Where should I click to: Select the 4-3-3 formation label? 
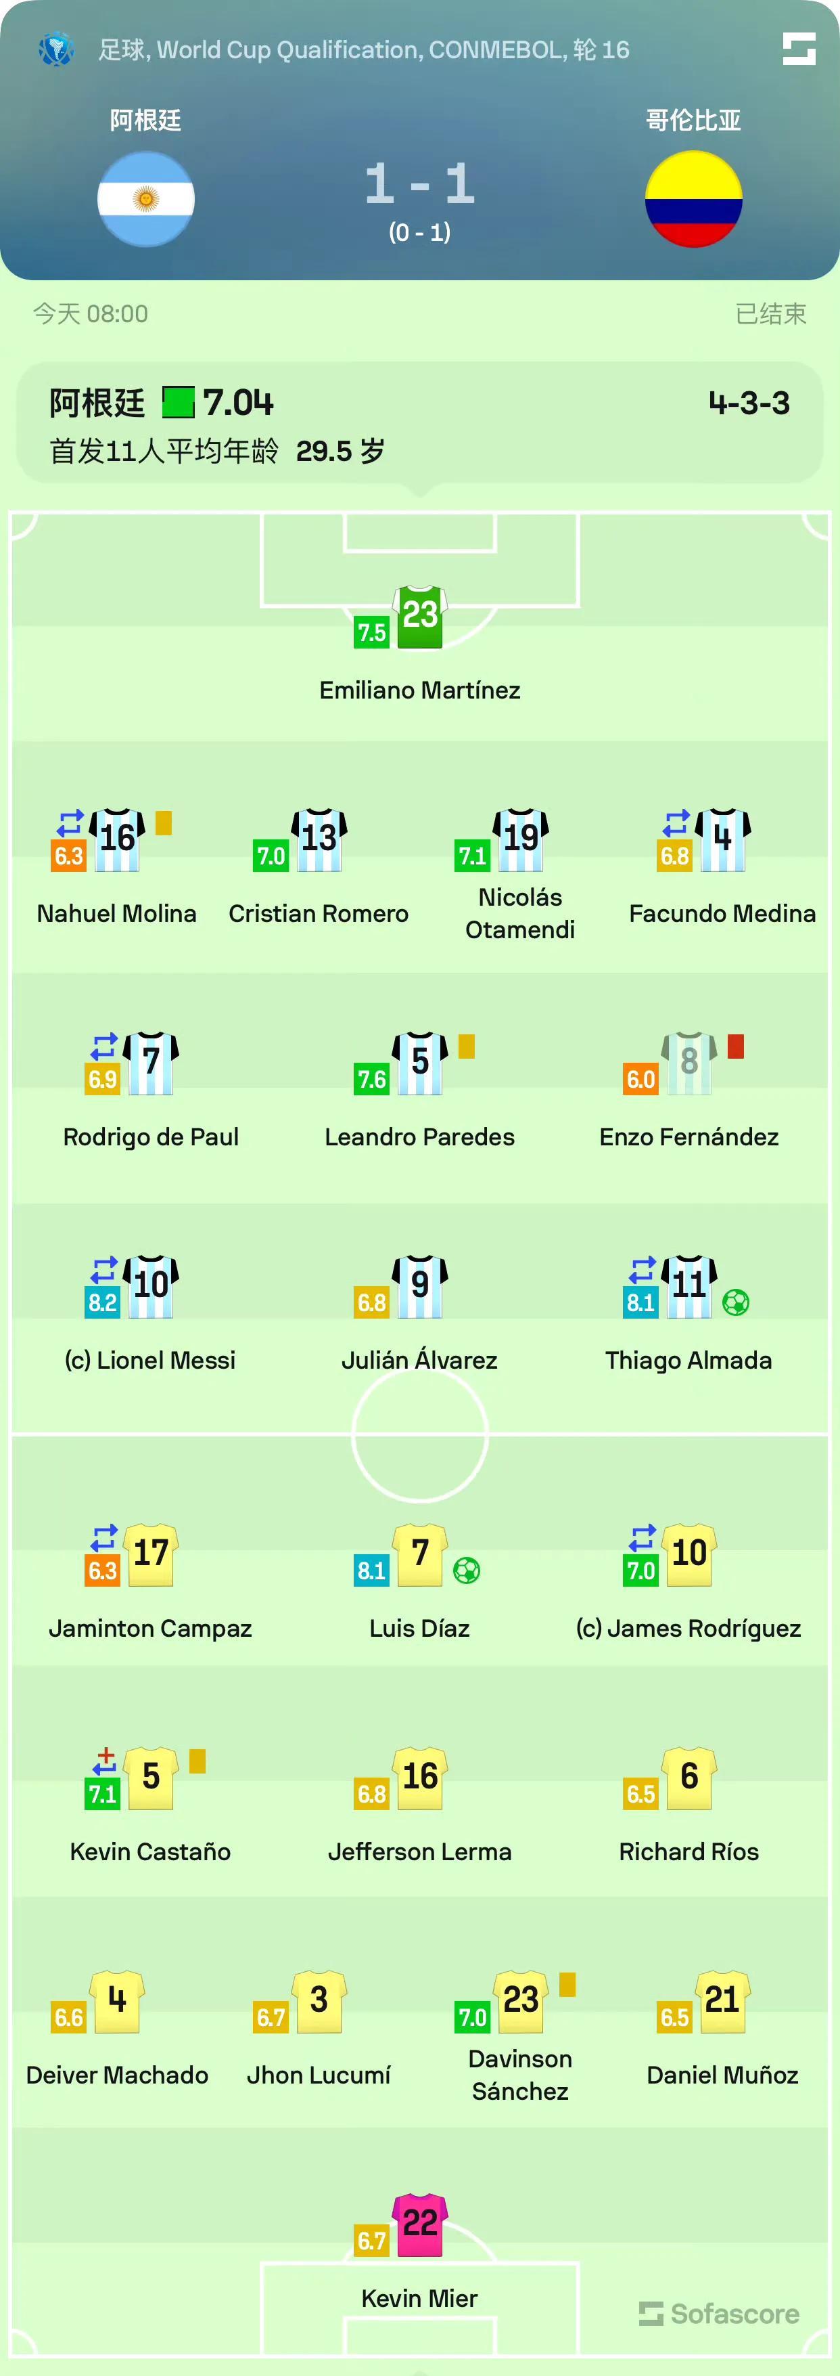[749, 403]
